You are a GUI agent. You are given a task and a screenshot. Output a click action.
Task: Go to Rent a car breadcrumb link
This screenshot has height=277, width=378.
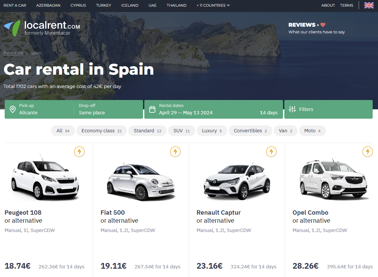coord(14,53)
